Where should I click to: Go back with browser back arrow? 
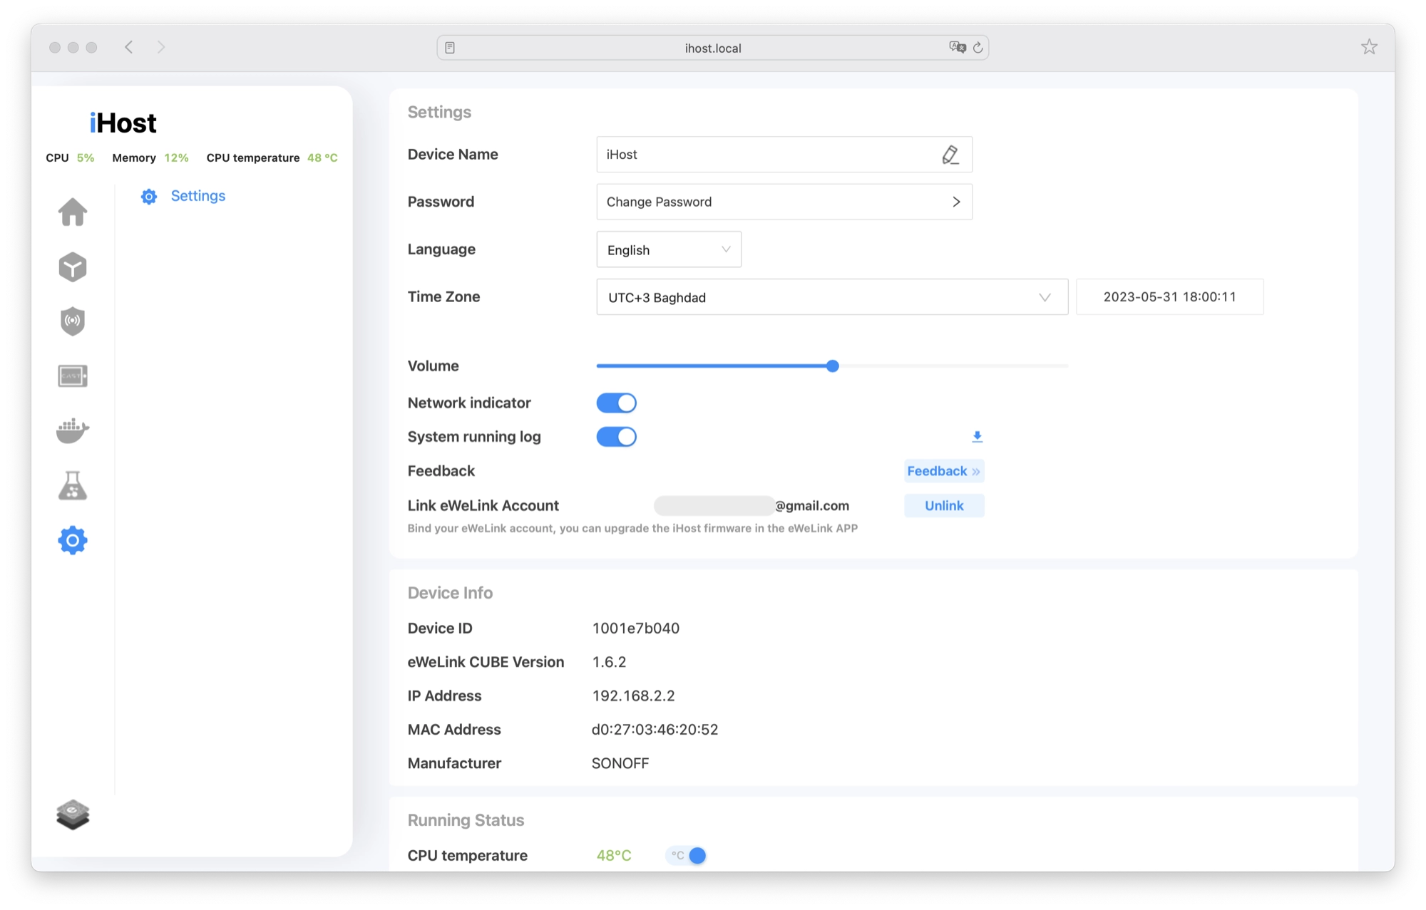click(129, 47)
